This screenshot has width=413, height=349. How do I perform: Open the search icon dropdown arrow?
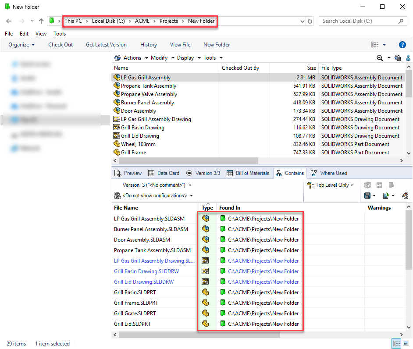(389, 58)
